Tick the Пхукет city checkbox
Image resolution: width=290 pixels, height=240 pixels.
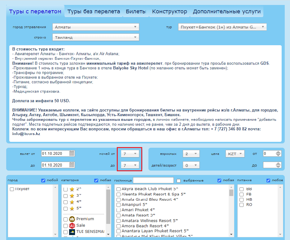tap(12, 189)
